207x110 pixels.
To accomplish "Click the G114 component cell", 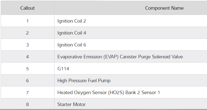I will (x=63, y=69).
